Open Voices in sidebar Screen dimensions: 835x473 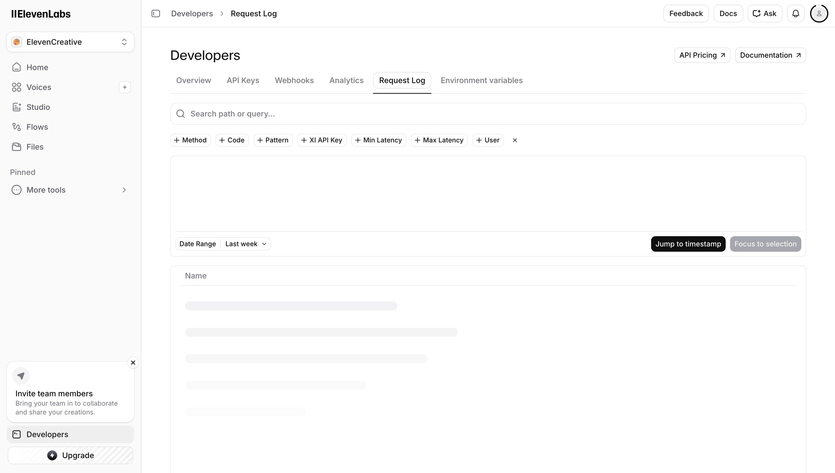tap(63, 87)
